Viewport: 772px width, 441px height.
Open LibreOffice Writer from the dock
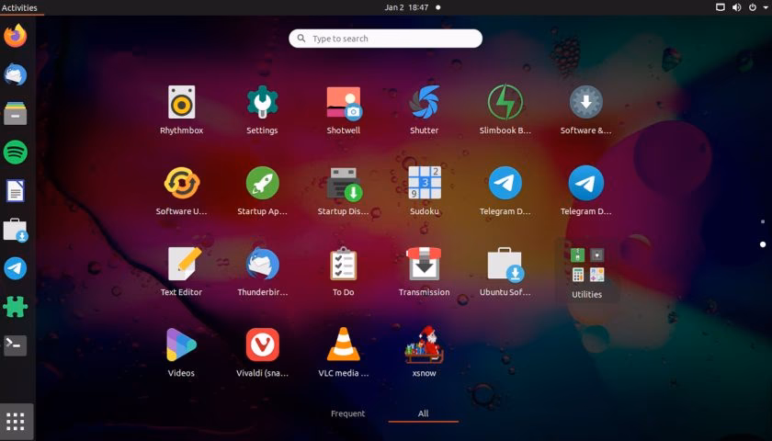[16, 190]
